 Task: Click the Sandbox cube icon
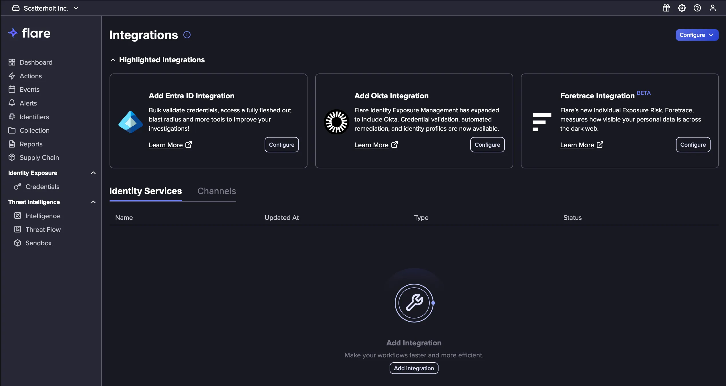[x=18, y=243]
